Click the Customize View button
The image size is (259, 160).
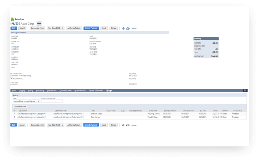(20, 107)
